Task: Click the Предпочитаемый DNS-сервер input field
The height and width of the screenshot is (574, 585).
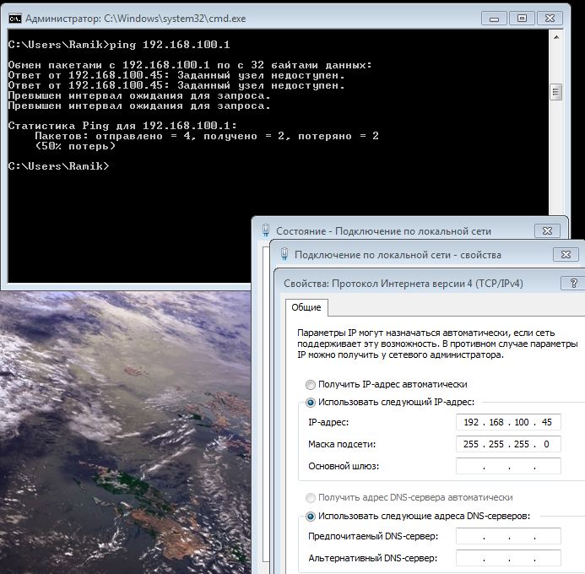Action: (508, 536)
